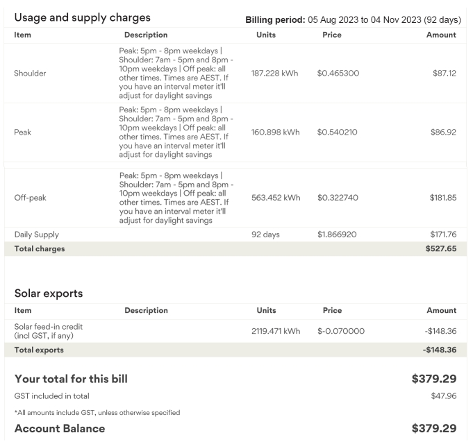Click the 2119.471 kWh solar units value
The width and height of the screenshot is (473, 442).
coord(275,331)
